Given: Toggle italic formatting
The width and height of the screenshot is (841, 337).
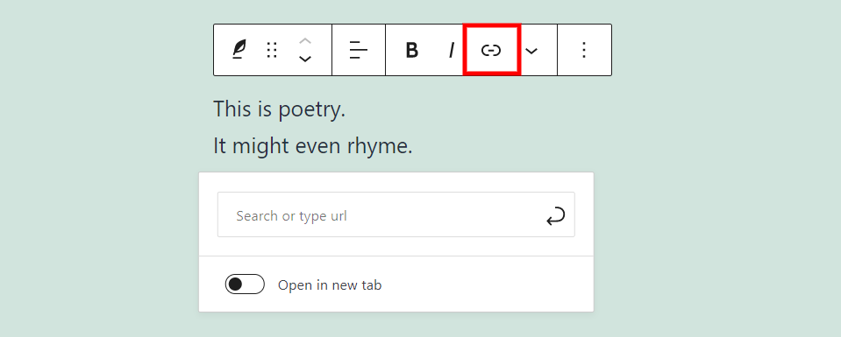Looking at the screenshot, I should point(452,50).
